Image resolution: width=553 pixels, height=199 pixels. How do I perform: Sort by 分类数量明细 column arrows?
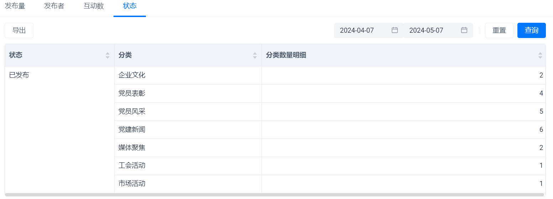point(540,55)
